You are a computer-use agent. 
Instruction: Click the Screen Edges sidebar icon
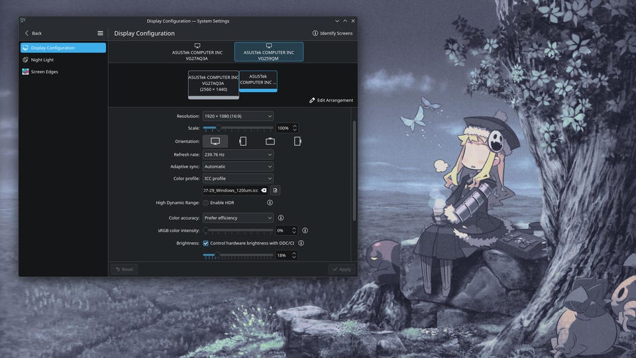point(26,72)
